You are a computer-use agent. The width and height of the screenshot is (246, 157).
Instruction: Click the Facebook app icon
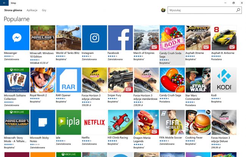click(x=120, y=38)
